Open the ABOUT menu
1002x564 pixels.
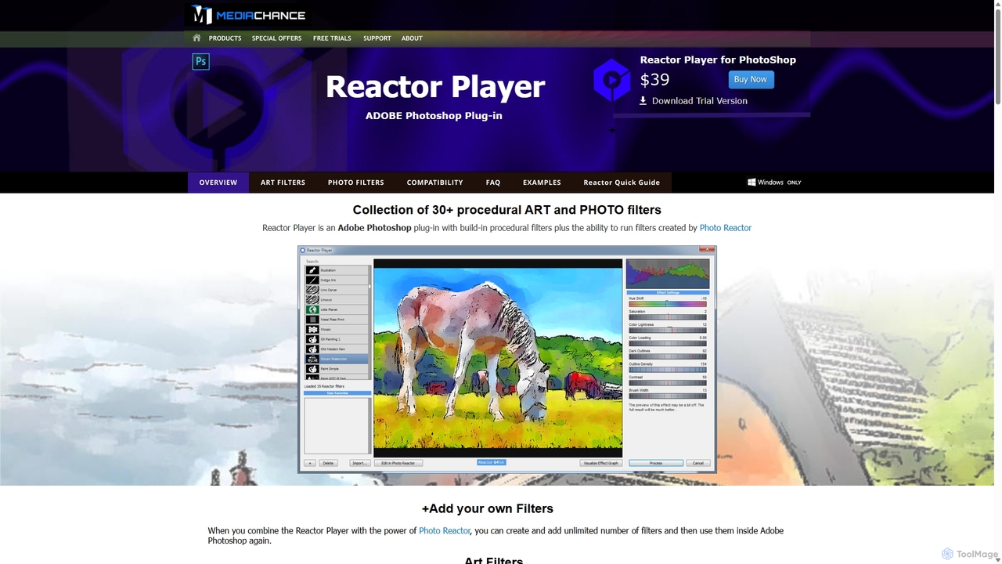pyautogui.click(x=412, y=38)
